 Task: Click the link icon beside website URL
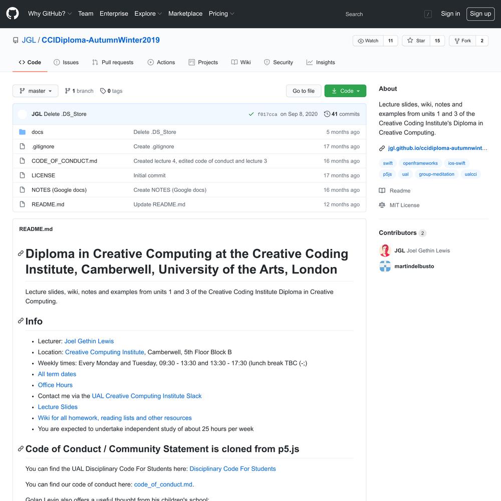382,148
